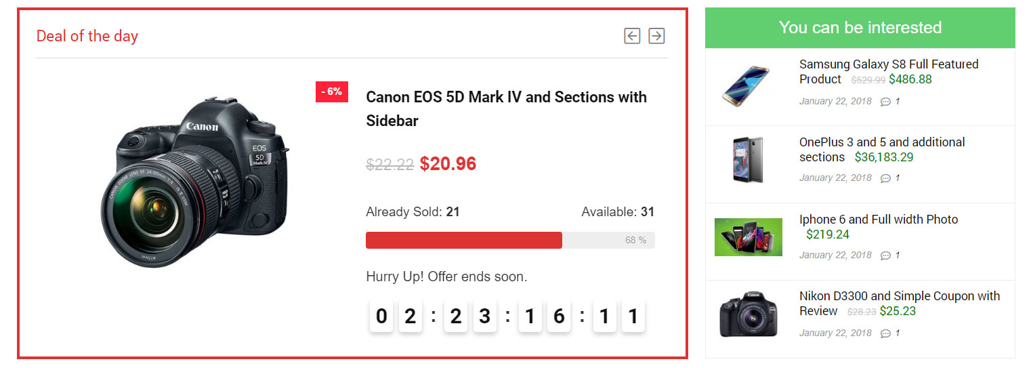Viewport: 1031px width, 368px height.
Task: Open Canon EOS 5D Mark IV title link
Action: pos(506,108)
